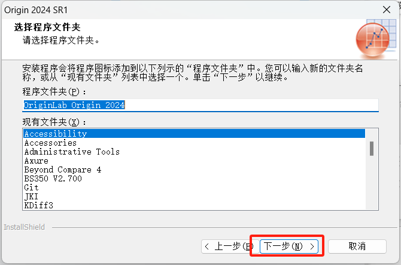Click the 下一步(N) next button

point(288,246)
